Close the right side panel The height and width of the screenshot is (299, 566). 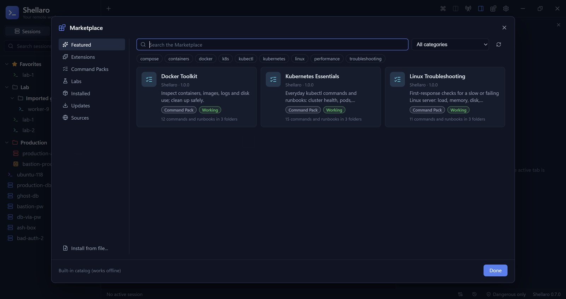tap(558, 25)
